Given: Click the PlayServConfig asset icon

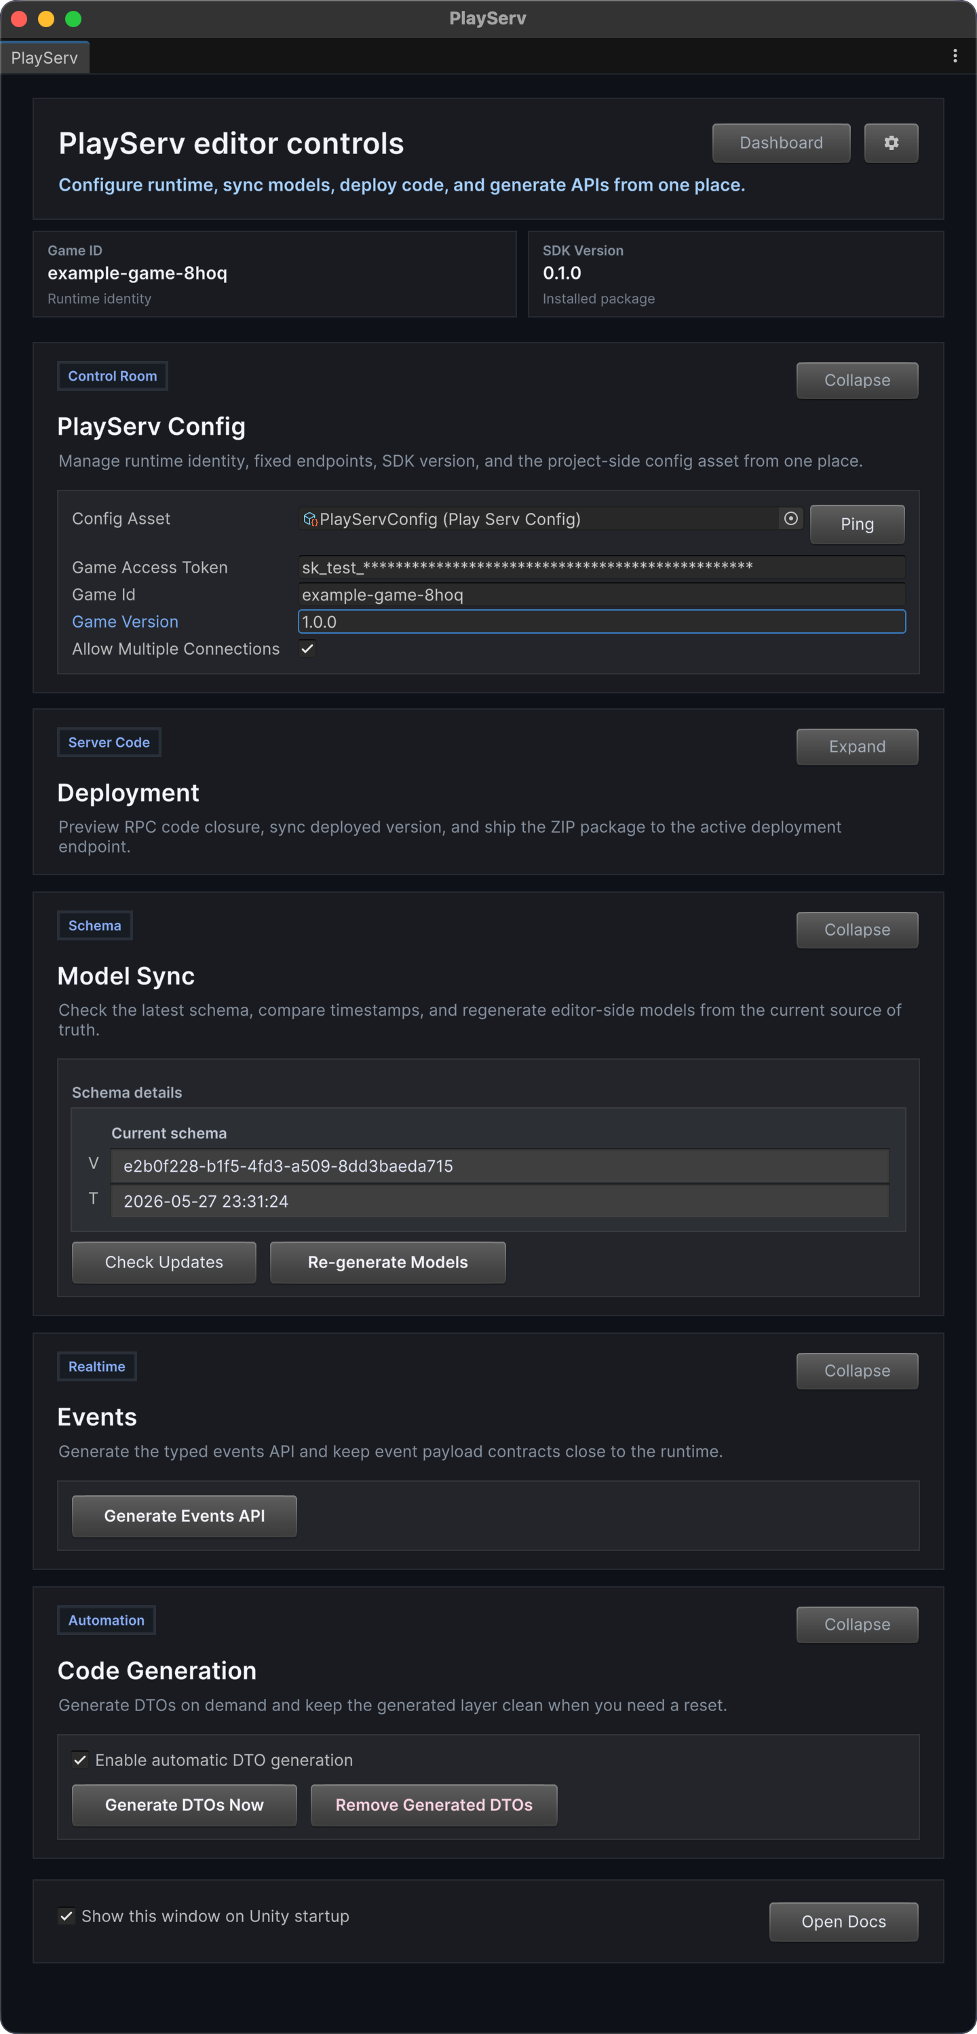Looking at the screenshot, I should (x=310, y=519).
